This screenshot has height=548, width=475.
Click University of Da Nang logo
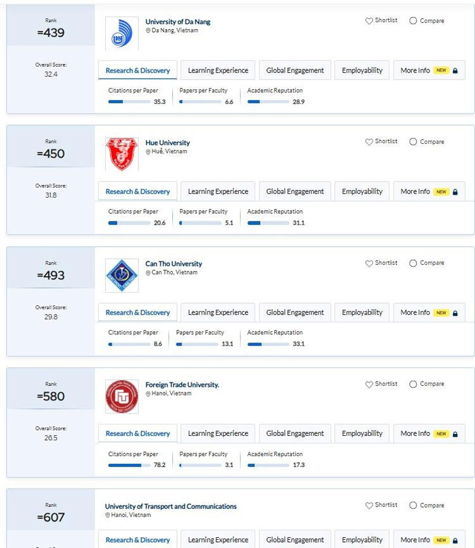tap(122, 34)
